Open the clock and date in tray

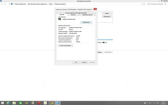pyautogui.click(x=163, y=103)
